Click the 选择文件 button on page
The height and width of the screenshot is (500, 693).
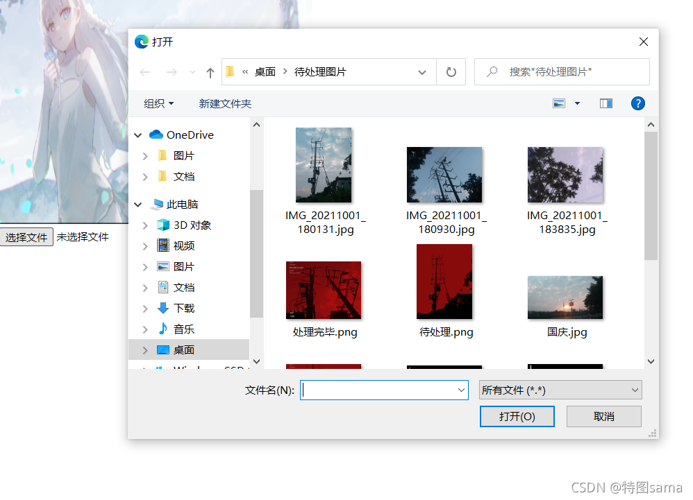[x=26, y=237]
